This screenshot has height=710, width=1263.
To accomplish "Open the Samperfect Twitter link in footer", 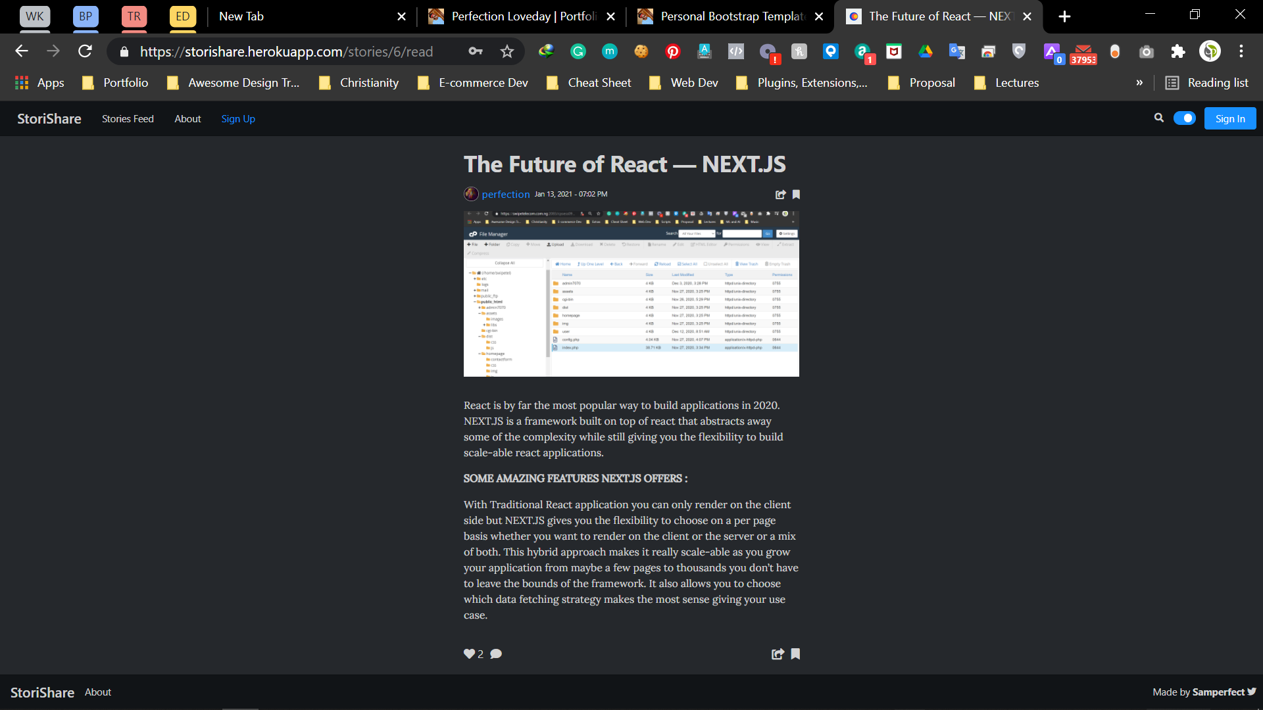I will 1224,692.
